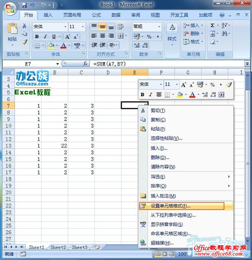Toggle Italic on the mini toolbar

click(x=150, y=94)
